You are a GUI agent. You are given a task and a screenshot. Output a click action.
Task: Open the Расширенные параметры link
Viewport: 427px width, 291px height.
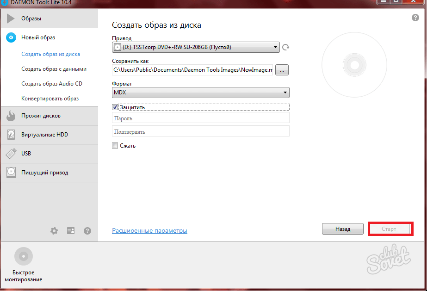(x=149, y=230)
